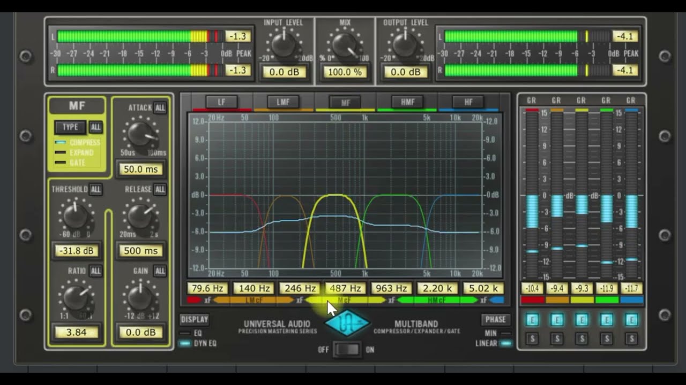Click the 5.02 k crossover frequency field

click(483, 288)
